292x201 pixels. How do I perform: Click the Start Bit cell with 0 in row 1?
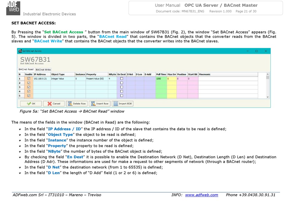(193, 79)
